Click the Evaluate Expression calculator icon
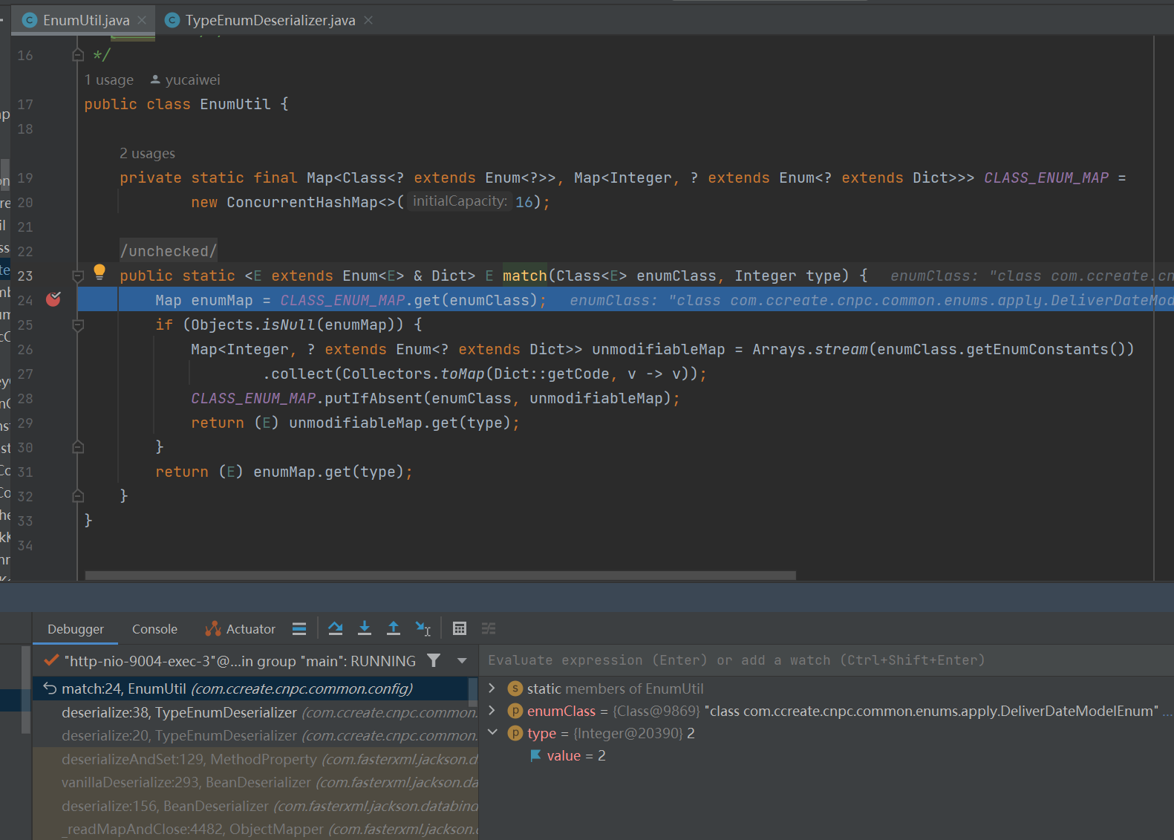This screenshot has width=1174, height=840. (460, 628)
